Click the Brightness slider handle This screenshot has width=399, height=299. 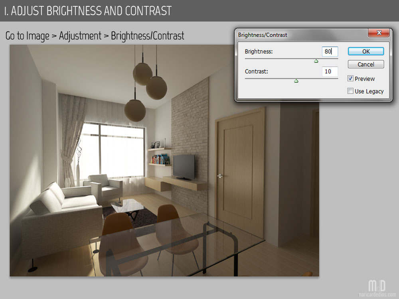[x=316, y=61]
